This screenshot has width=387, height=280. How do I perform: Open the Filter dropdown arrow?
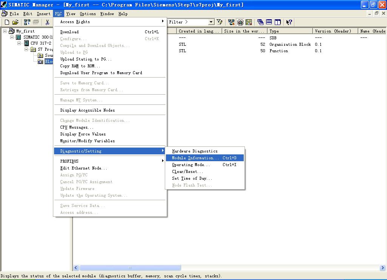tap(211, 22)
